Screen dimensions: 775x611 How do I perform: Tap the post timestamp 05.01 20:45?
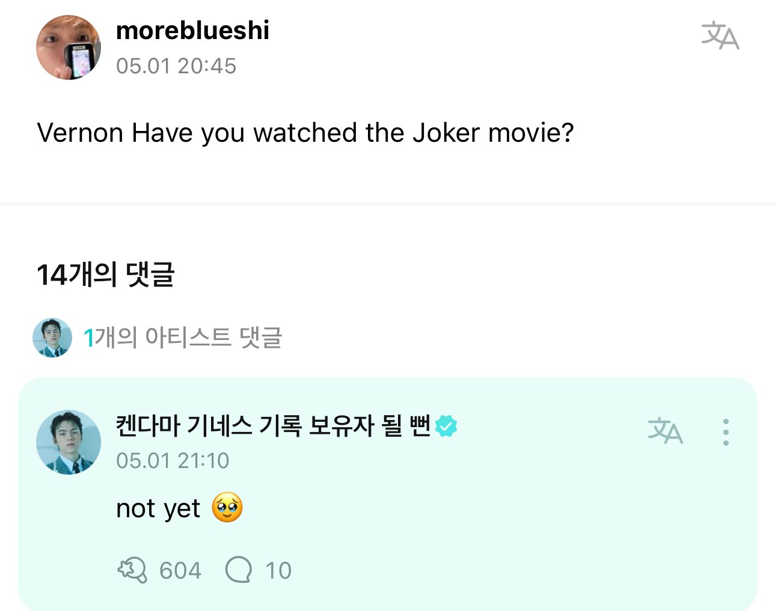(176, 66)
